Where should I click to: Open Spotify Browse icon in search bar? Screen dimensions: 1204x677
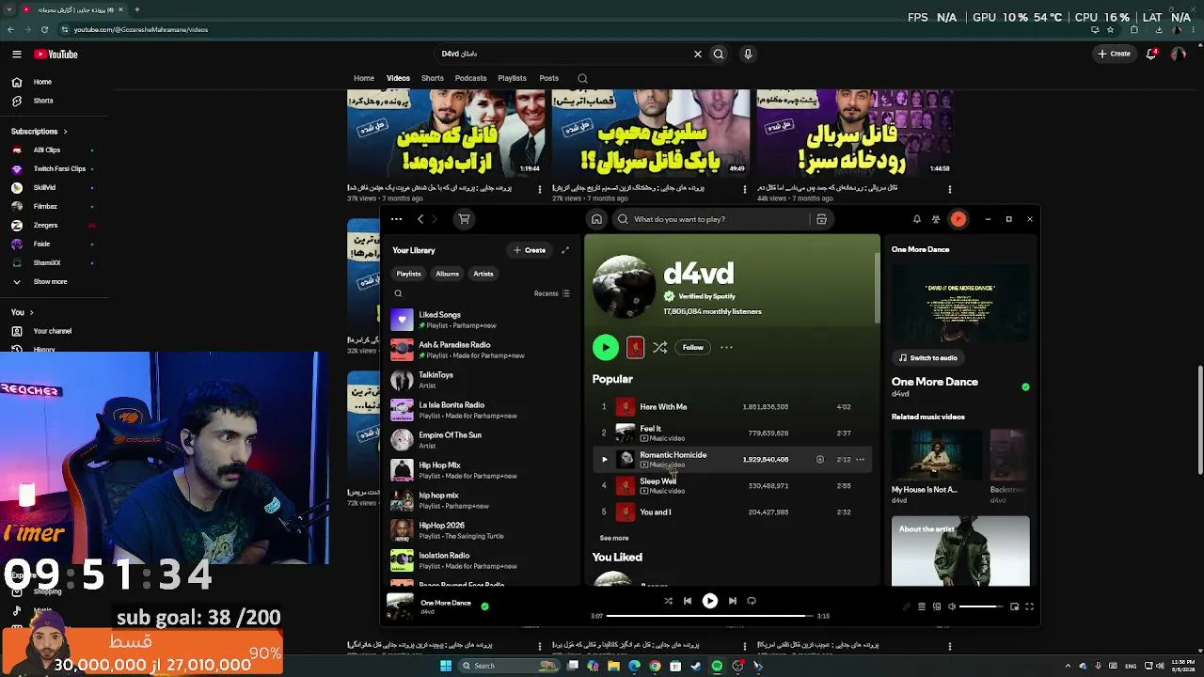(x=821, y=219)
